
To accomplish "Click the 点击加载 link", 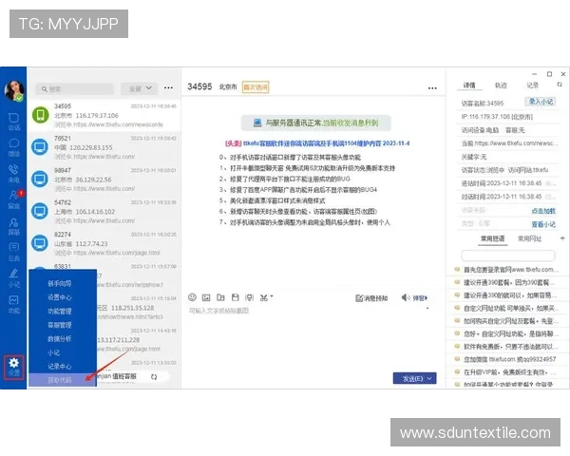I will click(x=543, y=211).
